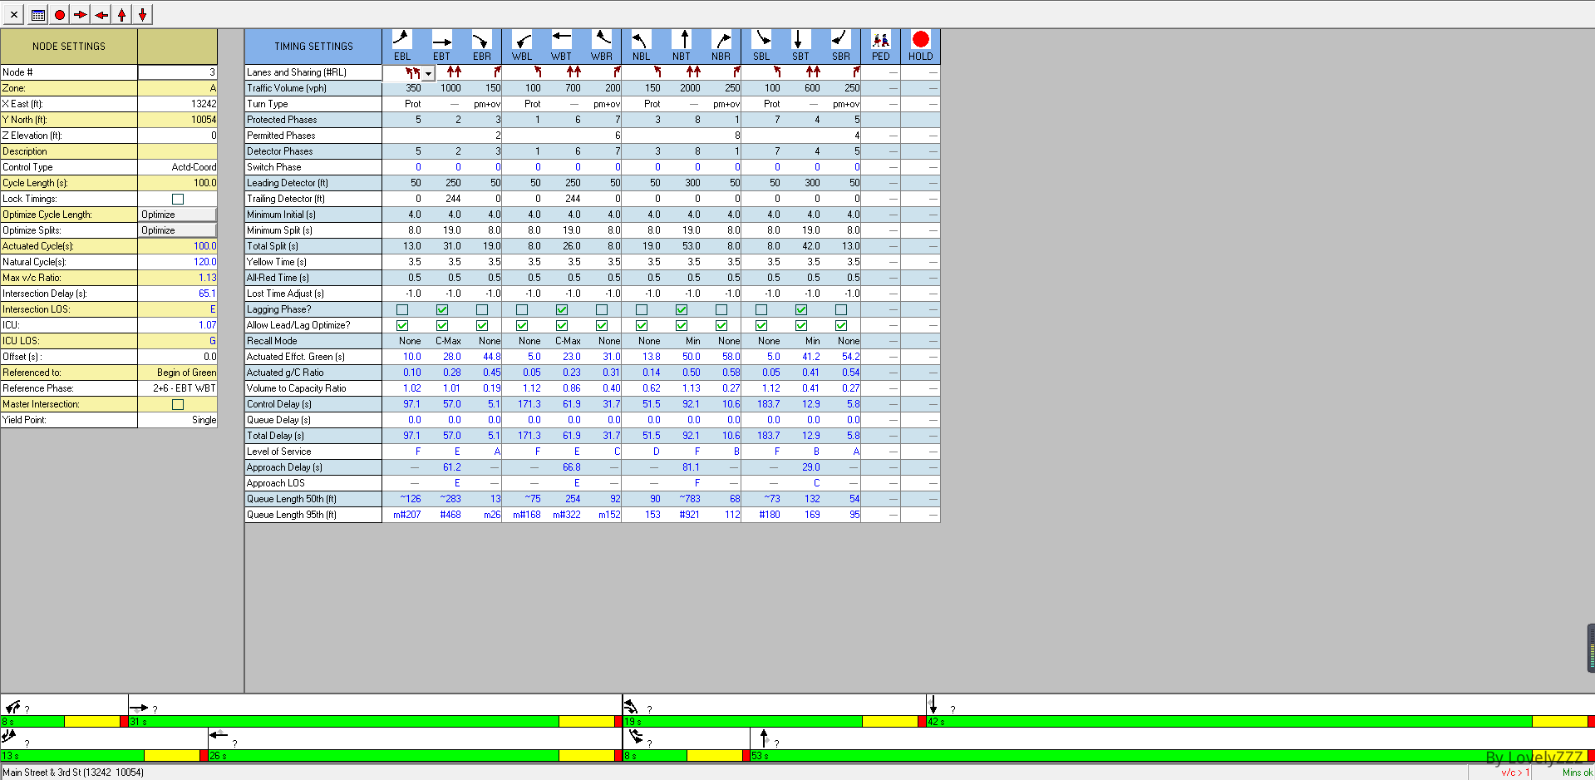Click the Intersection Delay value 65.1
The width and height of the screenshot is (1595, 780).
click(x=177, y=294)
